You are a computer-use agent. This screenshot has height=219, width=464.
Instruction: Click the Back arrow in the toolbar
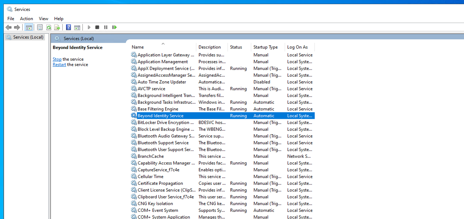coord(9,27)
